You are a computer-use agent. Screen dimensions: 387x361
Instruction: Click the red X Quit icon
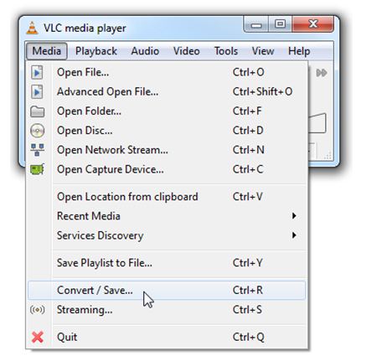[38, 337]
